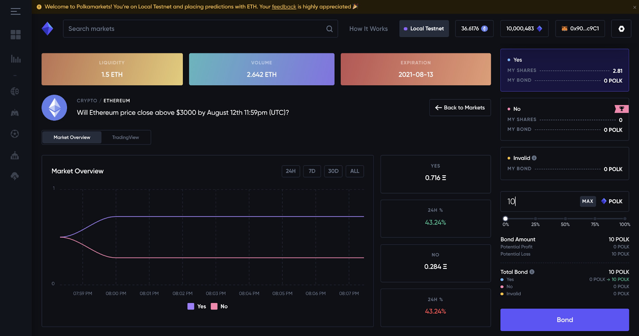639x336 pixels.
Task: Focus the Search markets field
Action: pos(200,29)
